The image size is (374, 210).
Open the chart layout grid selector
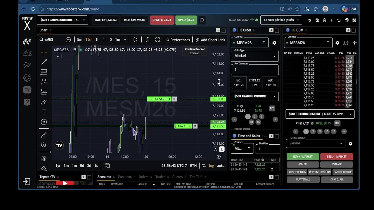click(157, 40)
